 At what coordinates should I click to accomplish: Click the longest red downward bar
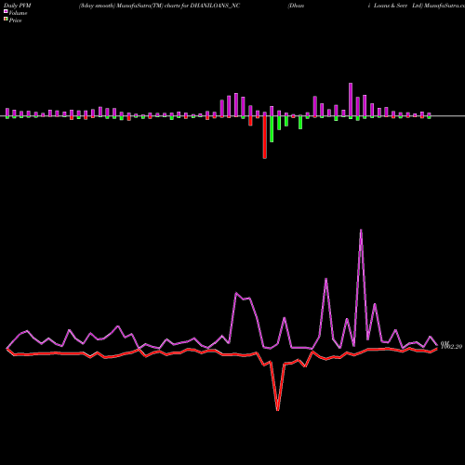265,138
